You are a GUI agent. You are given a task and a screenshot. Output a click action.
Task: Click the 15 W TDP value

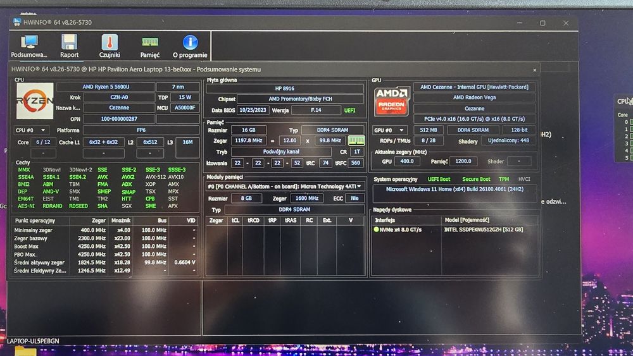[x=185, y=97]
